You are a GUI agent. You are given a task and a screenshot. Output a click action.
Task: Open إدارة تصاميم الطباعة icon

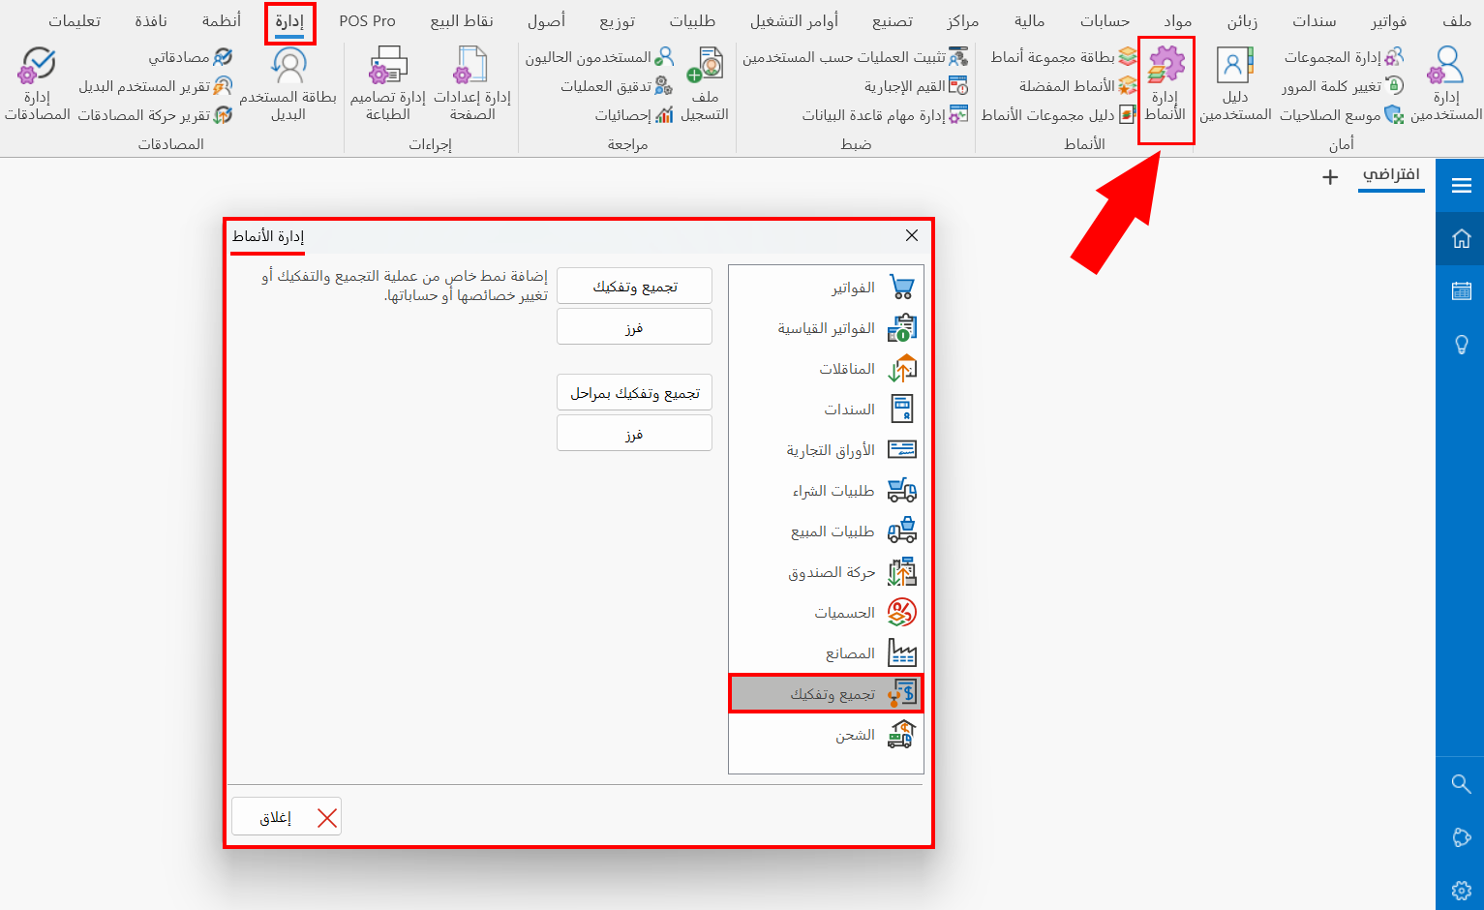coord(388,85)
